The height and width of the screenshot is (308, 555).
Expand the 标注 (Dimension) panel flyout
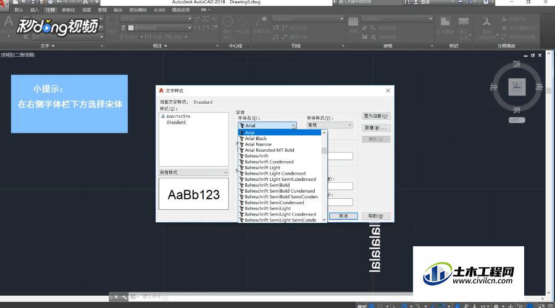click(160, 46)
